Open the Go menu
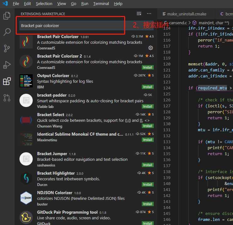The width and height of the screenshot is (233, 225). point(74,3)
